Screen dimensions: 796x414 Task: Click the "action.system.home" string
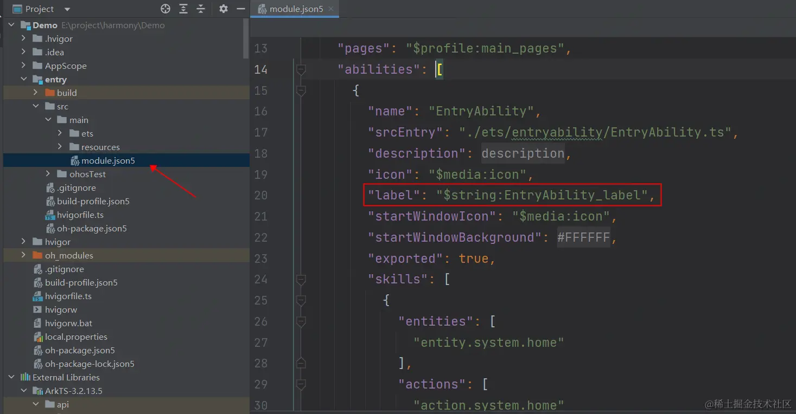489,405
